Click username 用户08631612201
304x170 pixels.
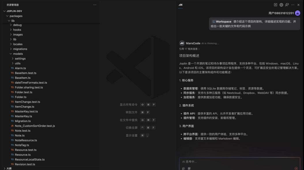click(281, 13)
